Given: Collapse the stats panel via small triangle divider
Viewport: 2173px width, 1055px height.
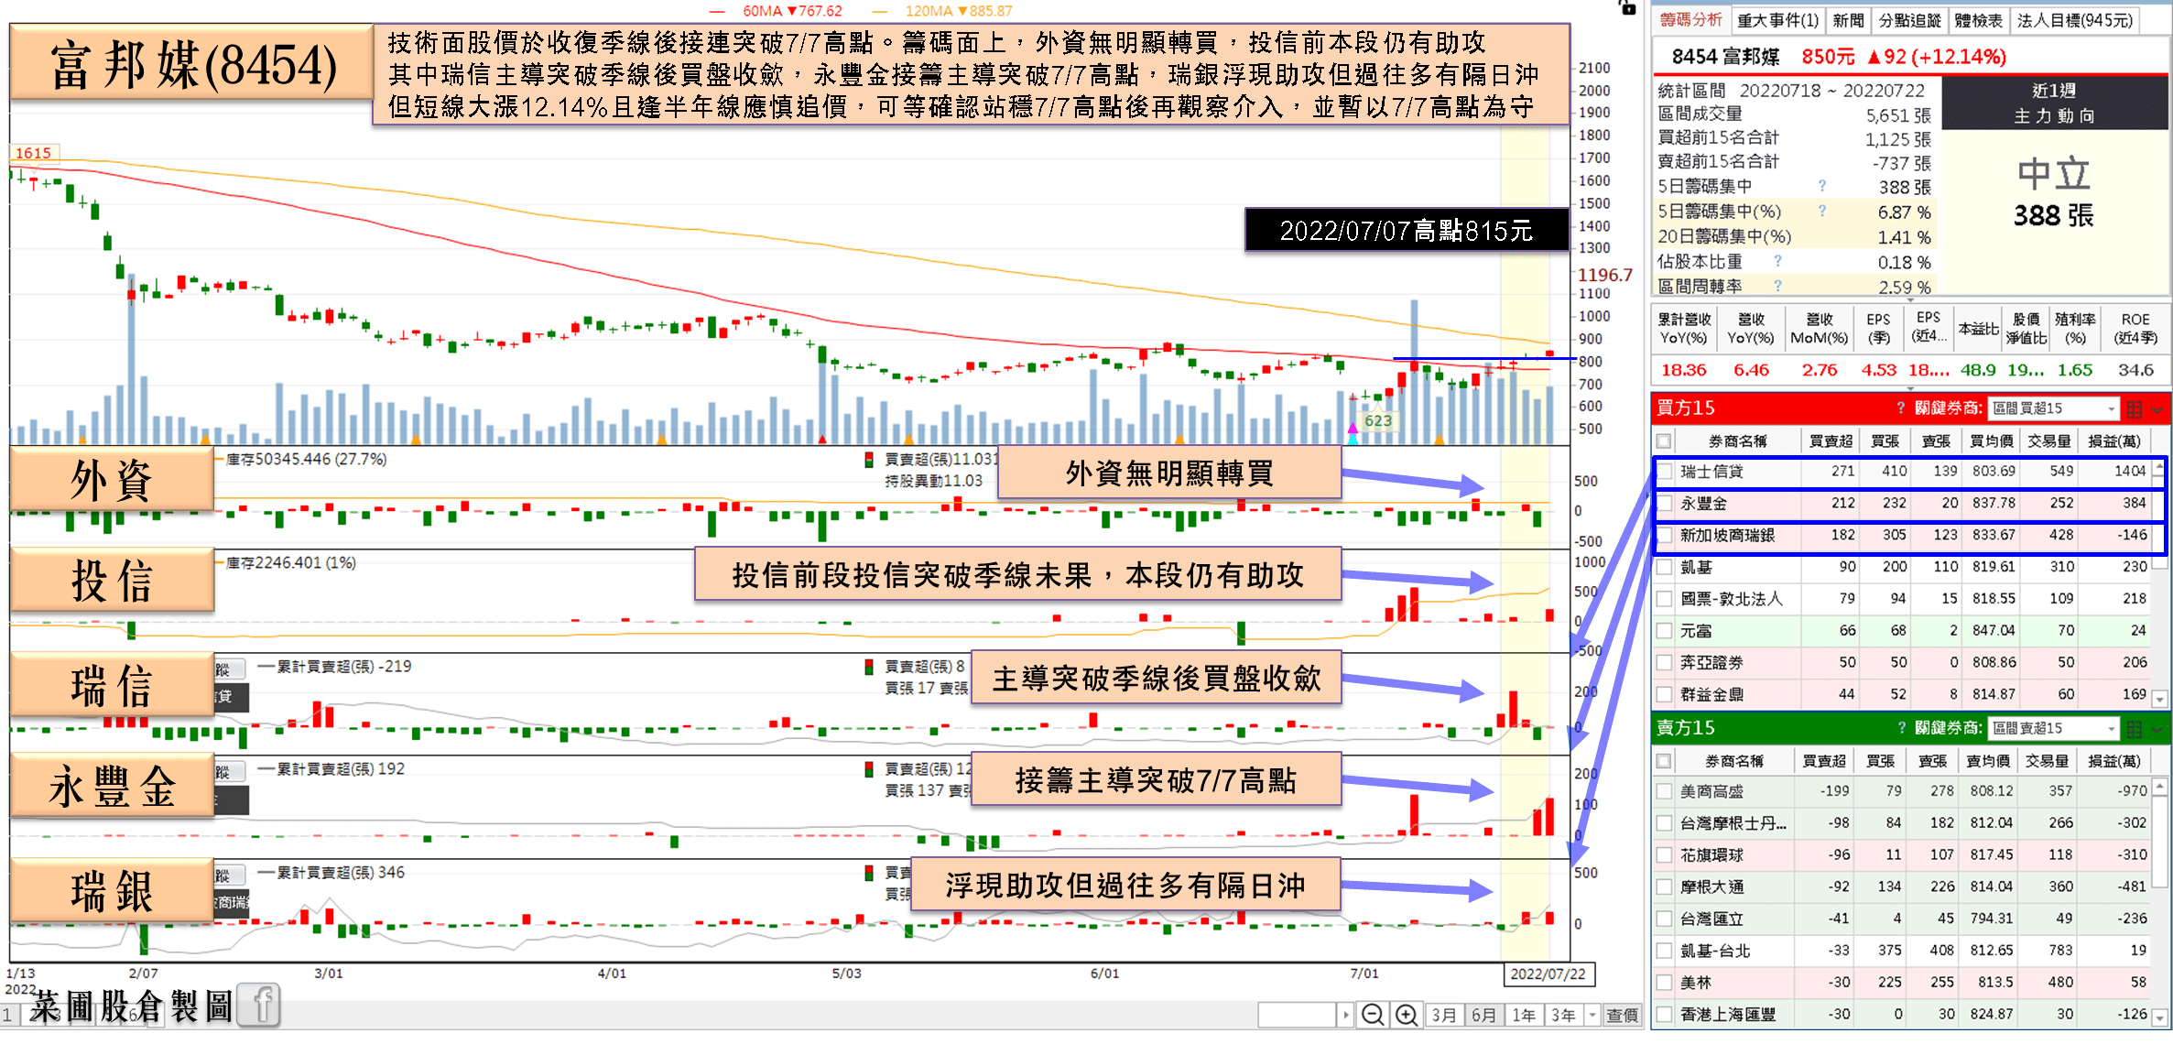Looking at the screenshot, I should [x=1910, y=299].
